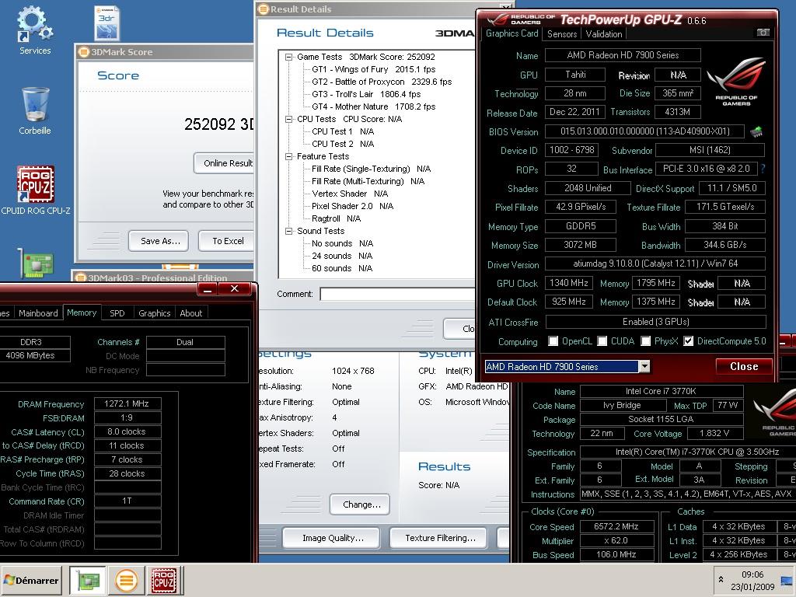Enable the CUDA checkbox
The width and height of the screenshot is (796, 597).
[x=602, y=341]
